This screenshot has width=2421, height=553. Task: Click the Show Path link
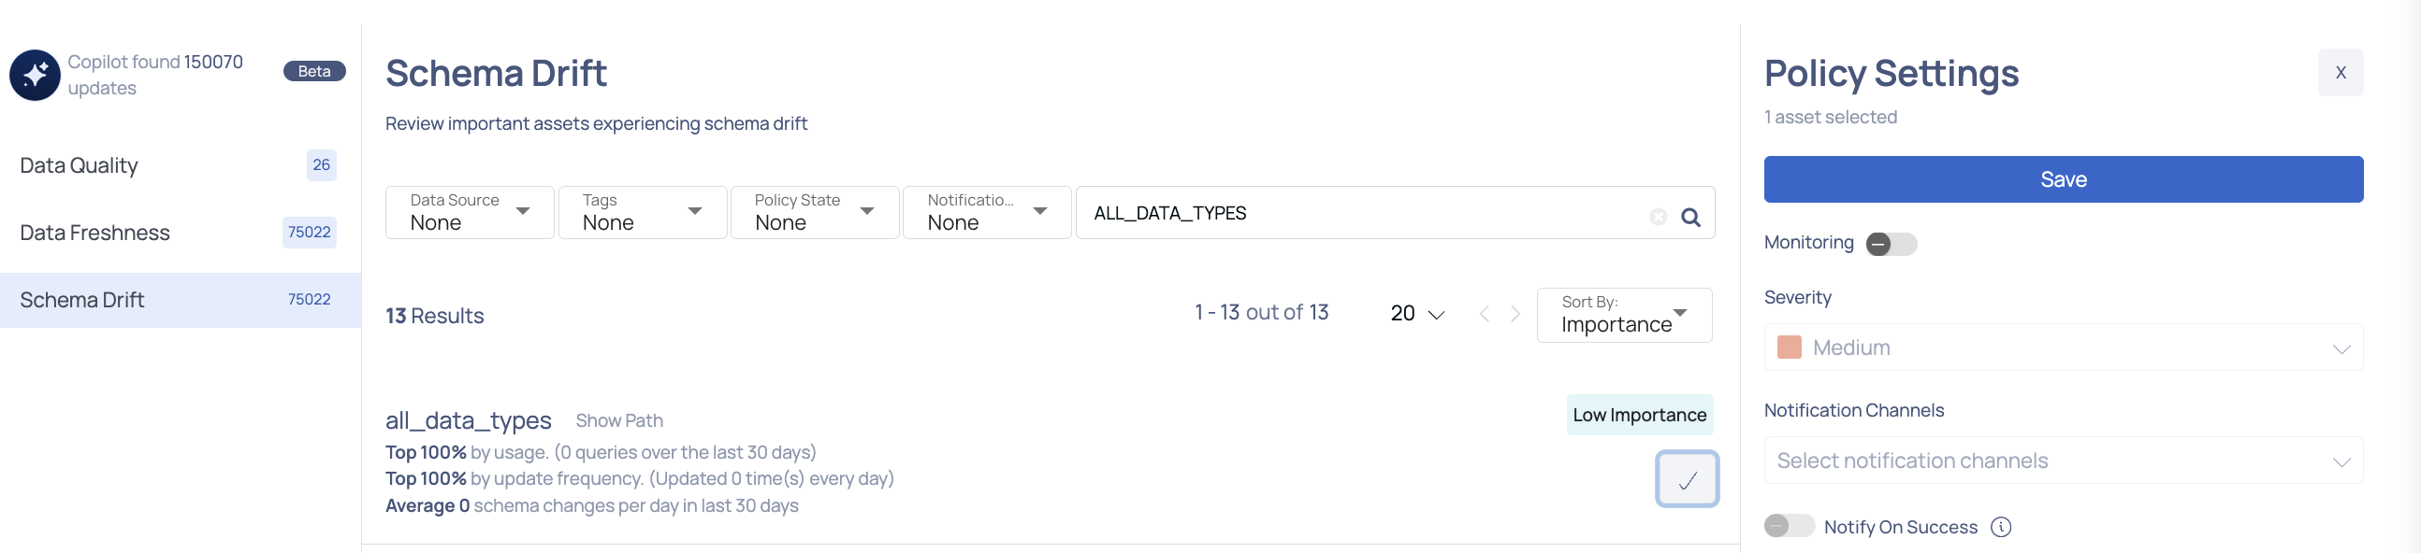(619, 420)
